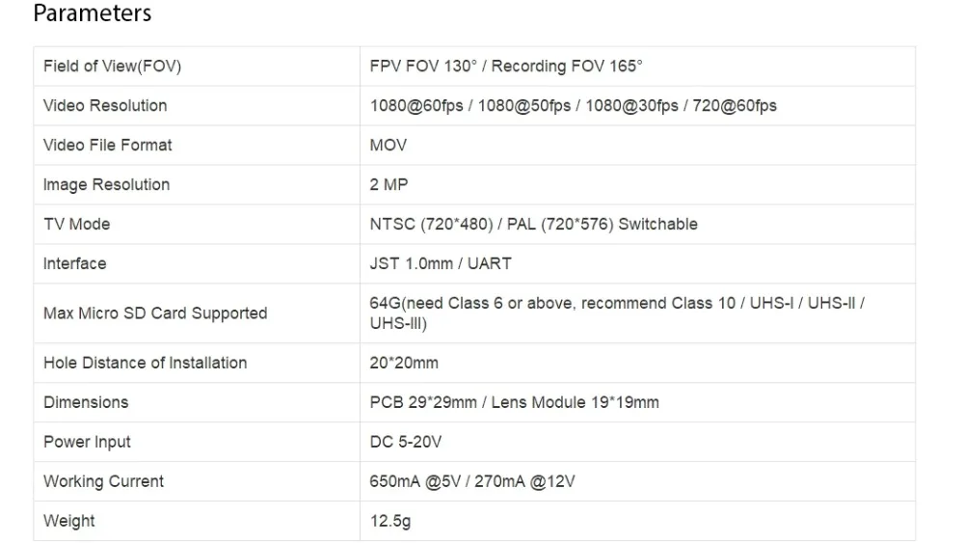Click the 2 MP value cell
The height and width of the screenshot is (543, 964).
tap(637, 184)
